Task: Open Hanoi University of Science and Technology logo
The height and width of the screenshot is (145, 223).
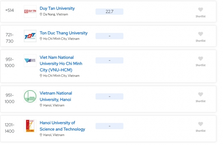Action: (x=30, y=126)
